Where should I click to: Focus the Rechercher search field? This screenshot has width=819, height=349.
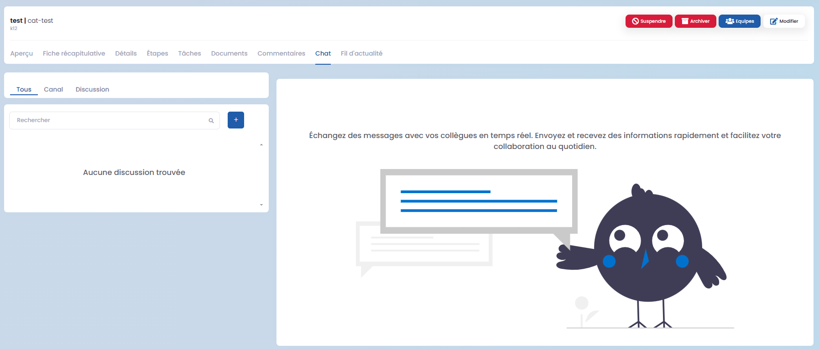[x=110, y=120]
